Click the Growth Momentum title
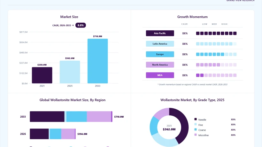This screenshot has width=262, height=147. tap(192, 17)
